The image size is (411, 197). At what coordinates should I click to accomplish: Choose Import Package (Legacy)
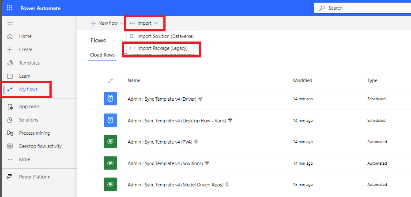(x=162, y=48)
